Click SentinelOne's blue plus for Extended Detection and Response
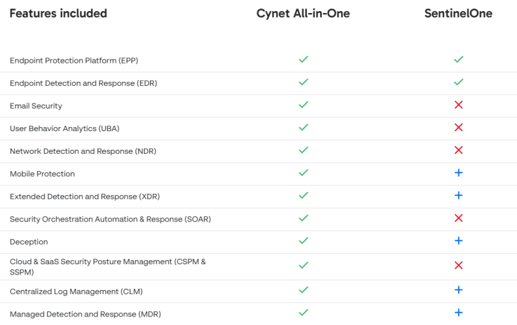The width and height of the screenshot is (517, 325). (458, 195)
